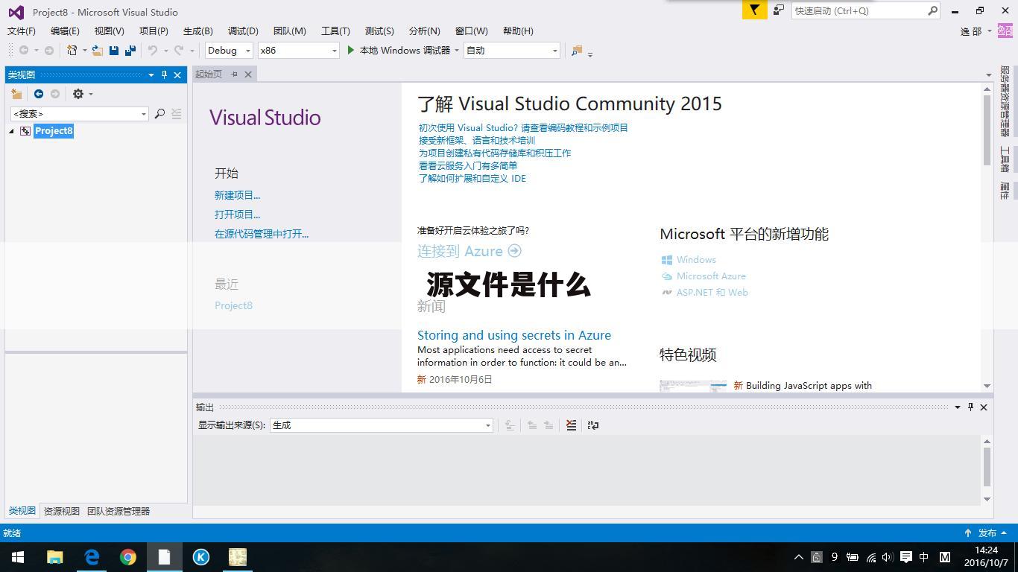
Task: Close the 类视图 panel
Action: click(177, 74)
